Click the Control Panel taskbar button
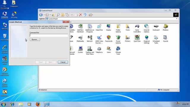190x107 pixels. tap(47, 104)
